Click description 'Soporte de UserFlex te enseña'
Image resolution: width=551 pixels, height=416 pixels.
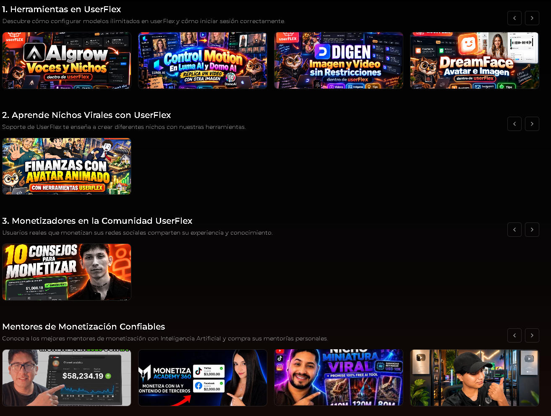[124, 127]
